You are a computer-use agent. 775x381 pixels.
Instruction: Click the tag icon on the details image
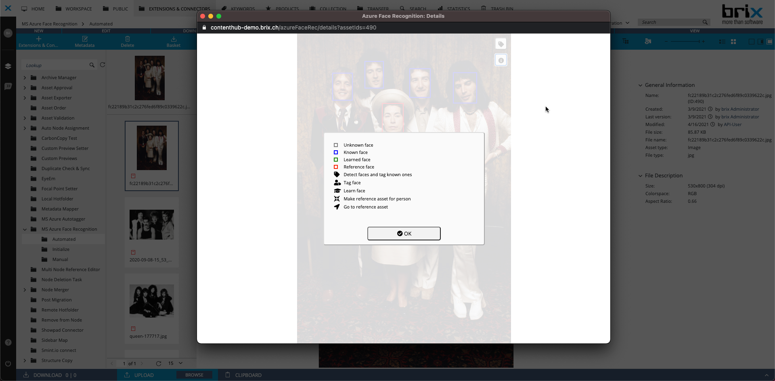point(501,44)
